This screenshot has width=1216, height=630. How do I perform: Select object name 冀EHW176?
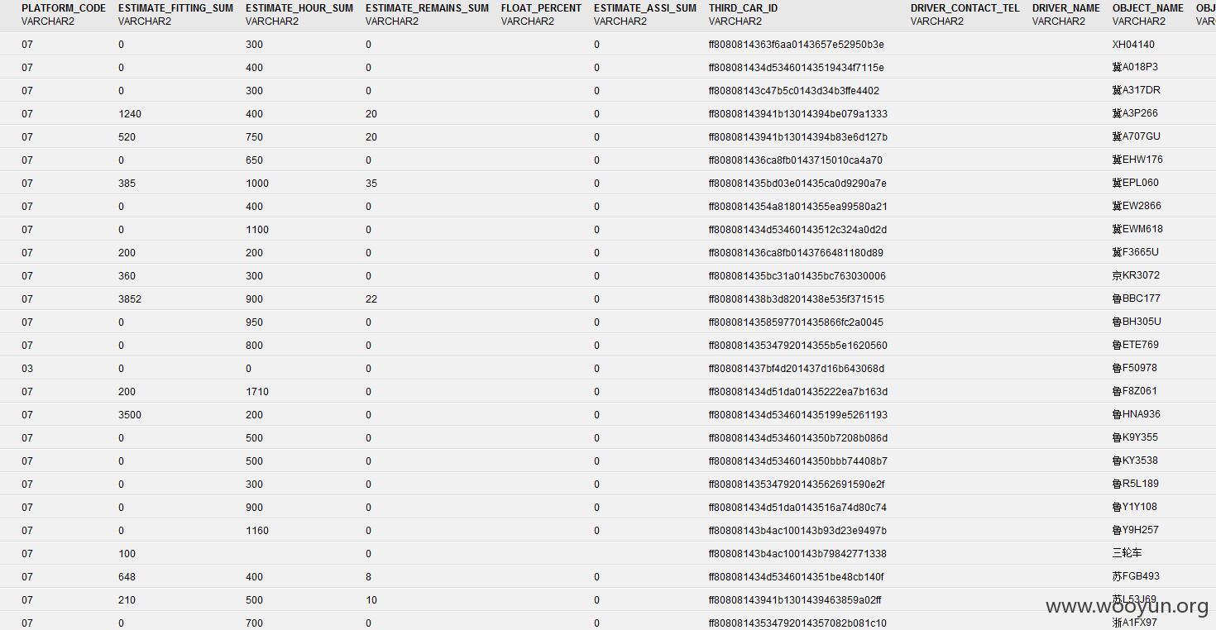1137,160
